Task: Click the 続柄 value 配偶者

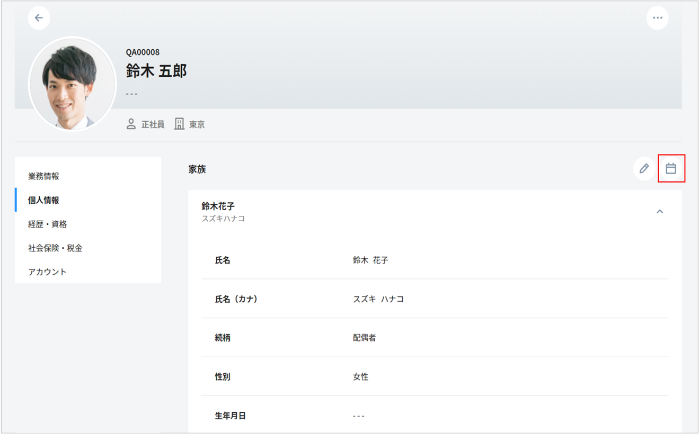Action: point(365,338)
